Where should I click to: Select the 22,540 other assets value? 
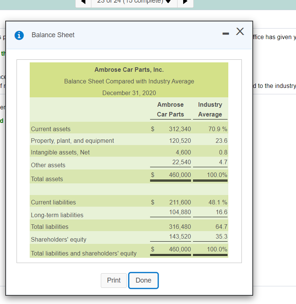(182, 162)
